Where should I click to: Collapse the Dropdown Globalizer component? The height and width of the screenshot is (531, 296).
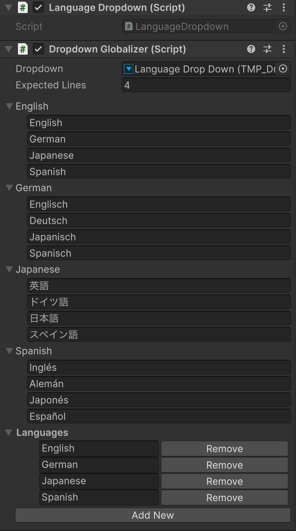[x=9, y=49]
